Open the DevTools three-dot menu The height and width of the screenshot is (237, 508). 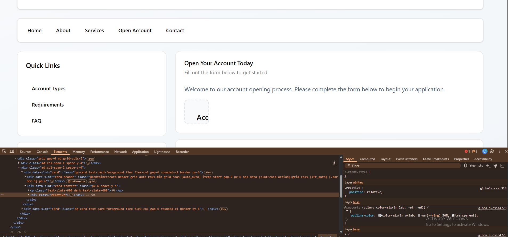499,151
